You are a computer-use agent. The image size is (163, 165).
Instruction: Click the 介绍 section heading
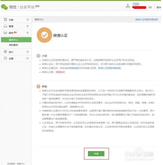pos(44,56)
